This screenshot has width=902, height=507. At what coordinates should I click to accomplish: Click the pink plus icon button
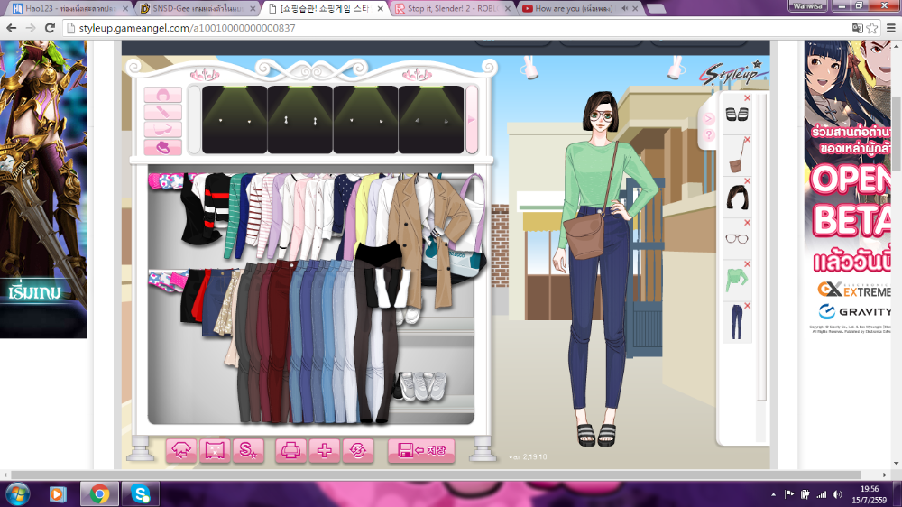click(323, 450)
